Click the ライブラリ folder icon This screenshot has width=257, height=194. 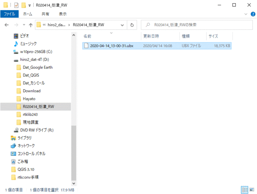[x=13, y=138]
